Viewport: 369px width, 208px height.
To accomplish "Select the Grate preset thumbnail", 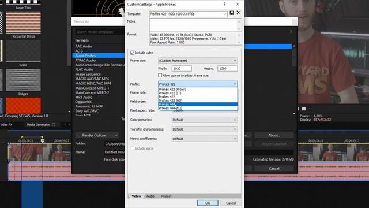I will pyautogui.click(x=23, y=51).
